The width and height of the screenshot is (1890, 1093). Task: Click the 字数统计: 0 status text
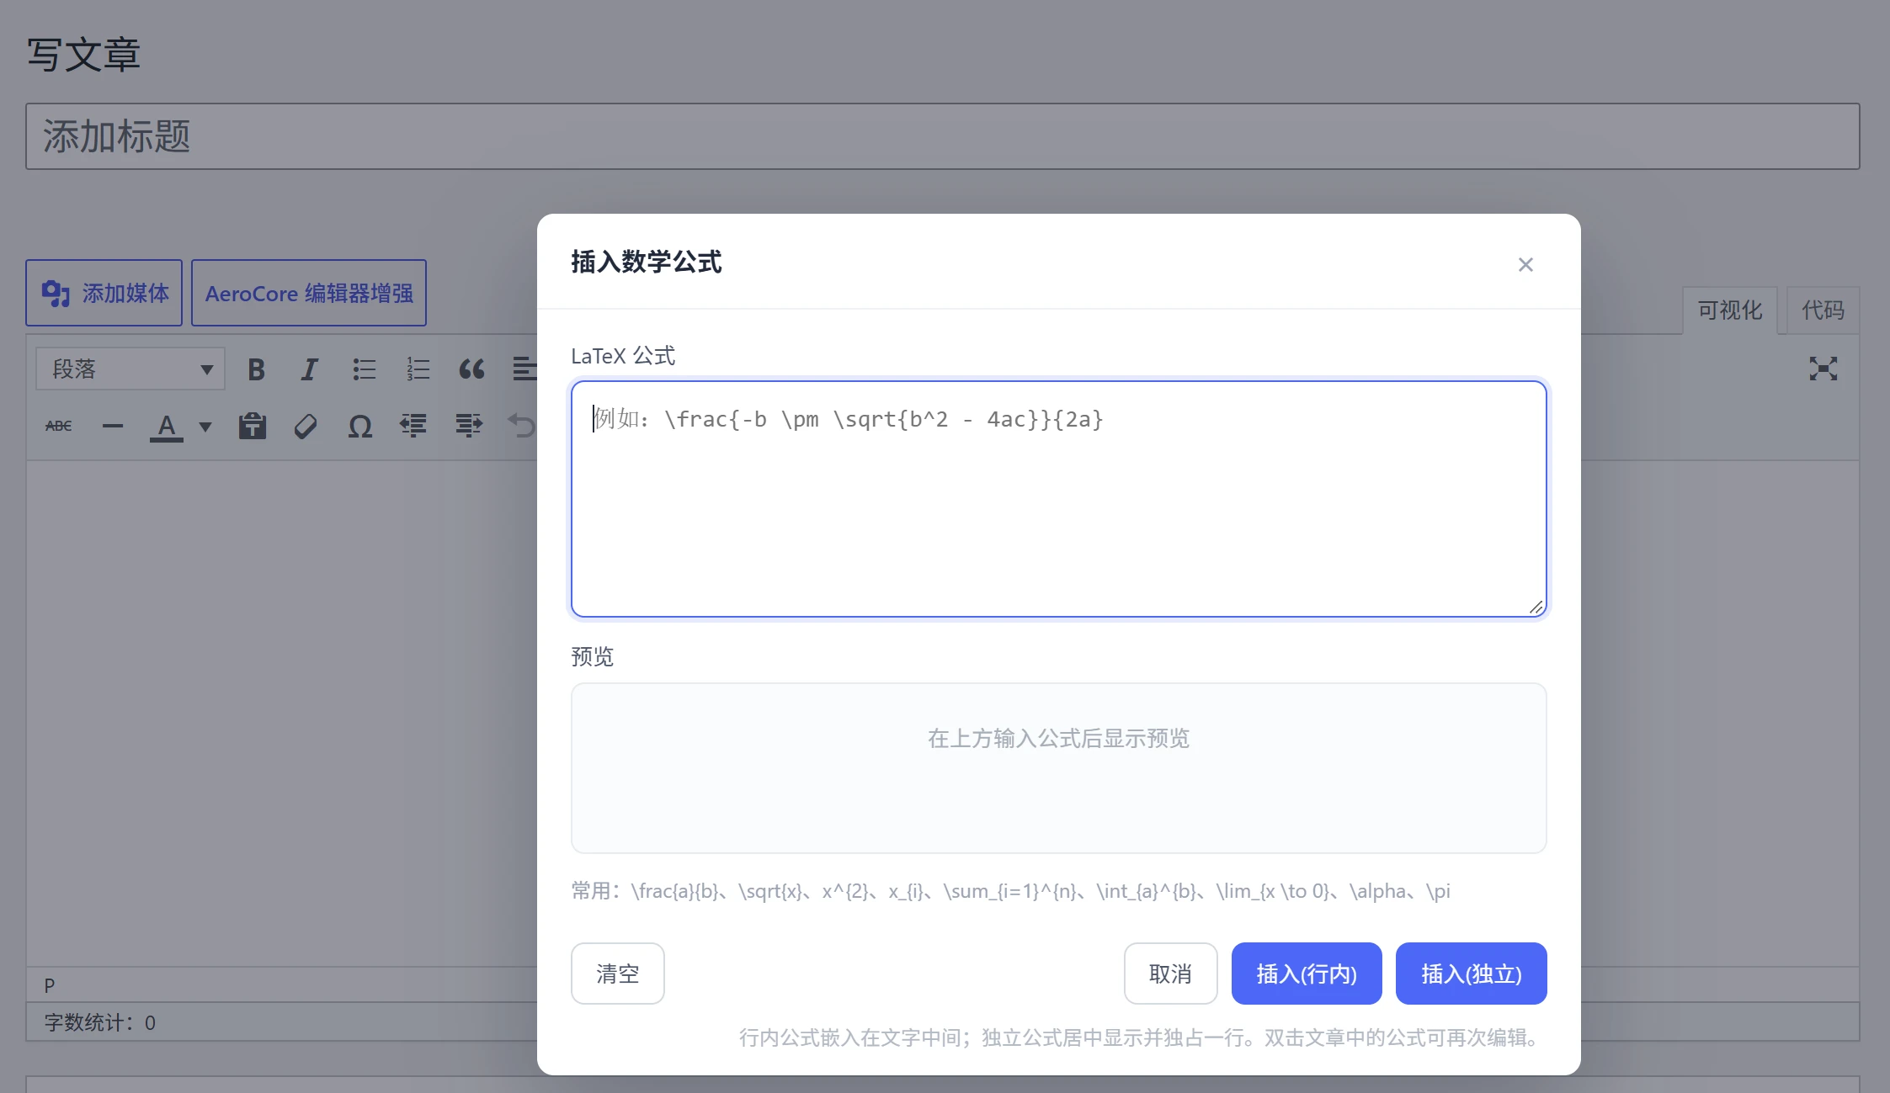(100, 1023)
